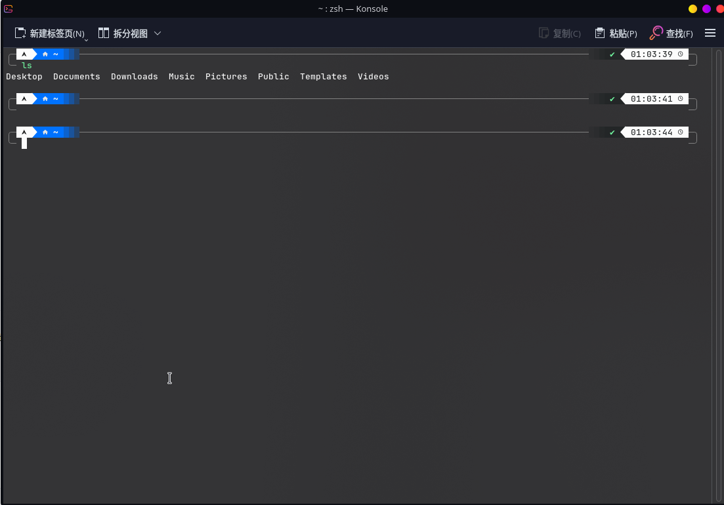Screen dimensions: 724x505
Task: Click the home icon in the last prompt
Action: [45, 132]
